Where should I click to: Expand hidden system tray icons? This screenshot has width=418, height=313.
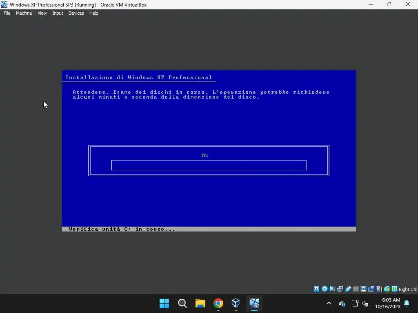click(329, 303)
